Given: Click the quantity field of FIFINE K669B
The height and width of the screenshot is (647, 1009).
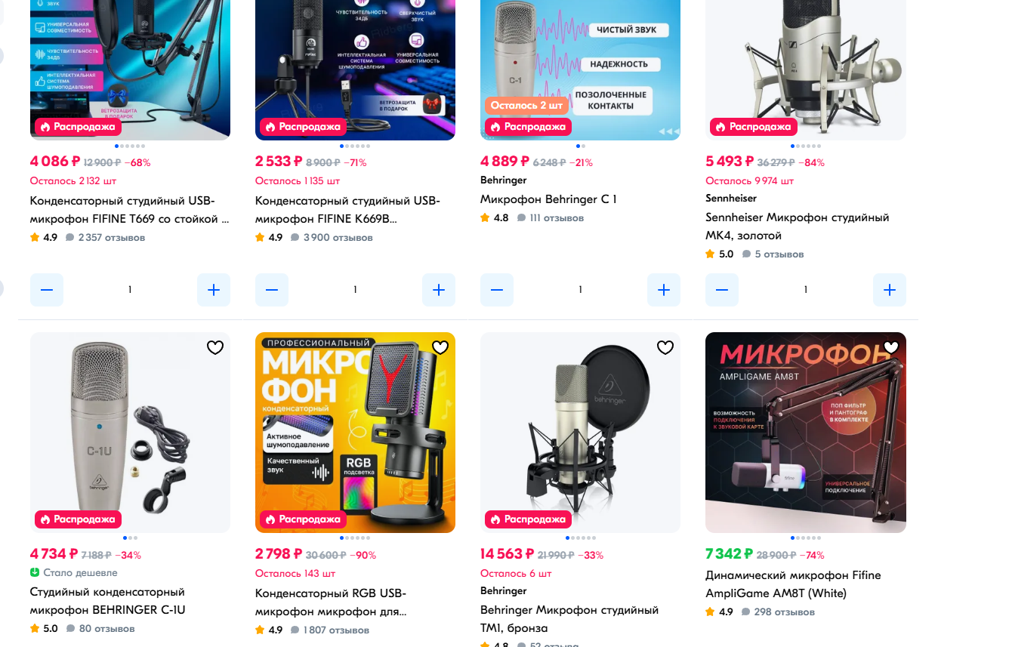Looking at the screenshot, I should click(x=355, y=290).
